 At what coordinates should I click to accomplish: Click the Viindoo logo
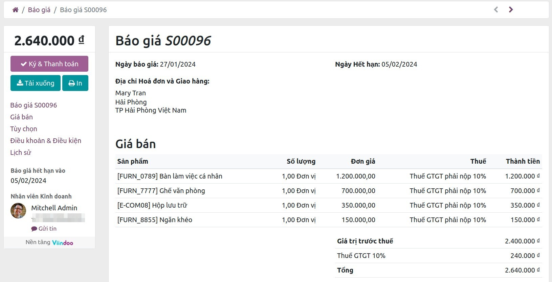pyautogui.click(x=63, y=243)
